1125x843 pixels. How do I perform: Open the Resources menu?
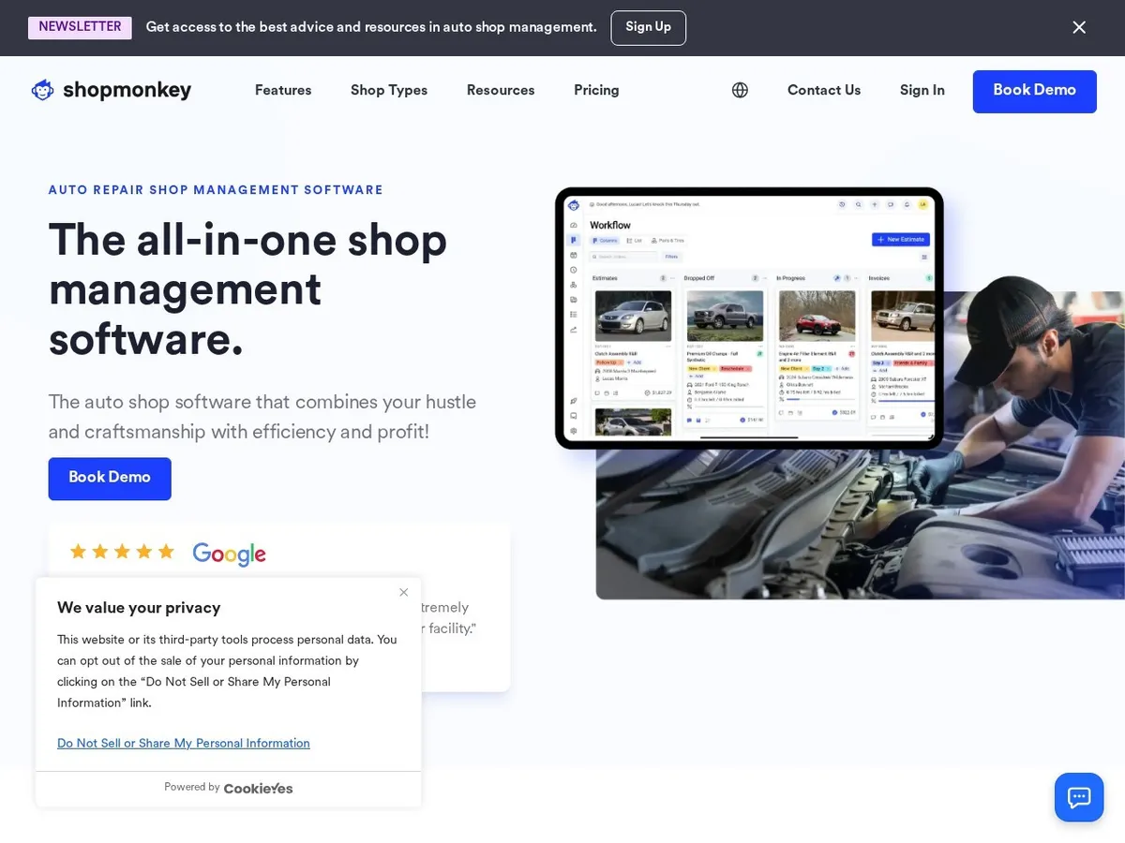(x=501, y=90)
